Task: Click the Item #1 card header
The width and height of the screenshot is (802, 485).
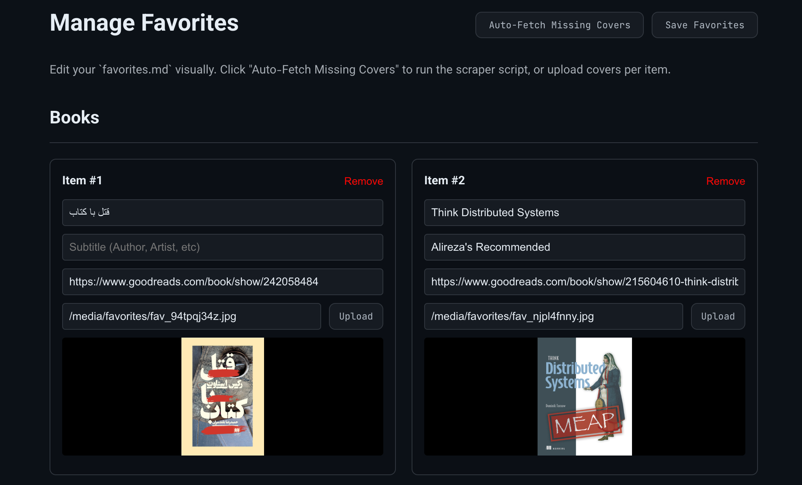Action: pos(82,180)
